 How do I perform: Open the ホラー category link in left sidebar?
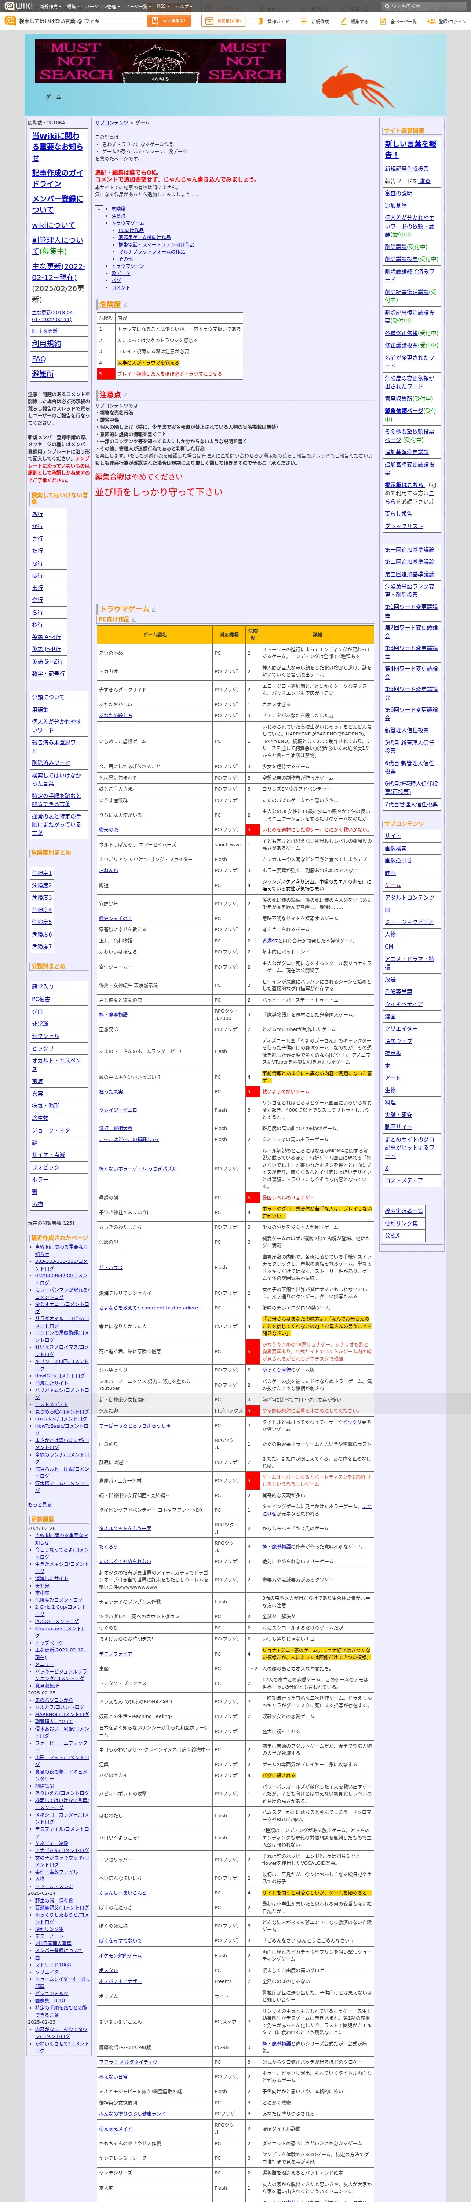(40, 1180)
